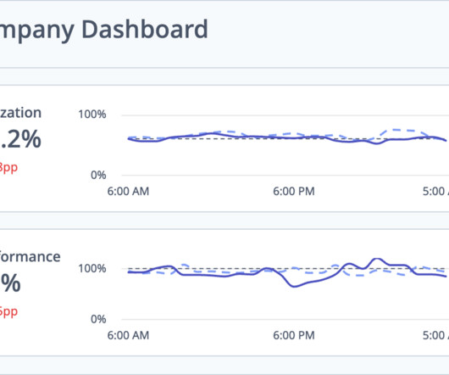449x375 pixels.
Task: Click the 6:00 PM label under performance chart
Action: 294,335
